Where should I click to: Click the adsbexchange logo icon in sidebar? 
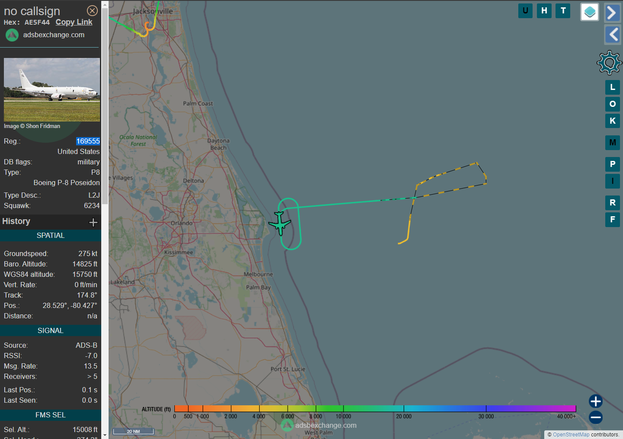coord(12,35)
